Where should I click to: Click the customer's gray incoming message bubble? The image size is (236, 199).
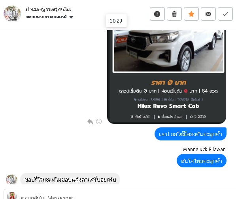pos(70,179)
